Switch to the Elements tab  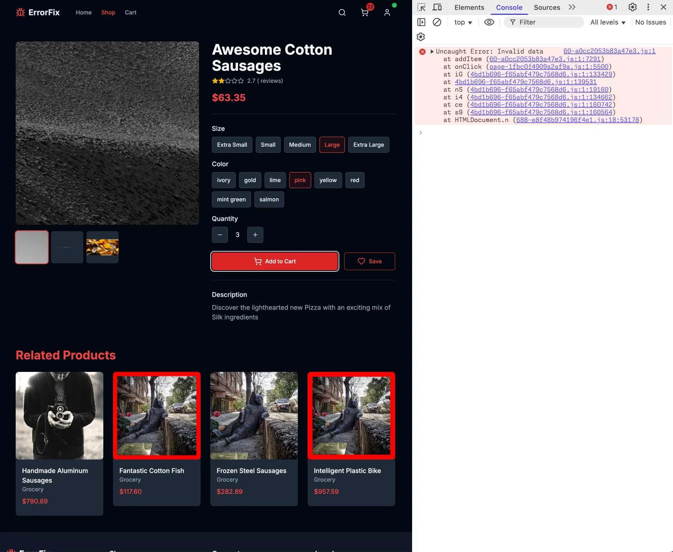[x=469, y=7]
